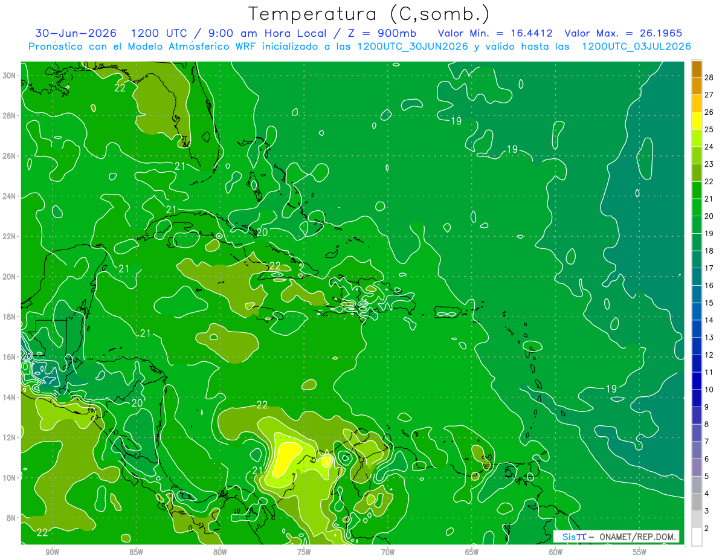The height and width of the screenshot is (560, 725).
Task: Click the color scale label '9'
Action: pos(707,407)
